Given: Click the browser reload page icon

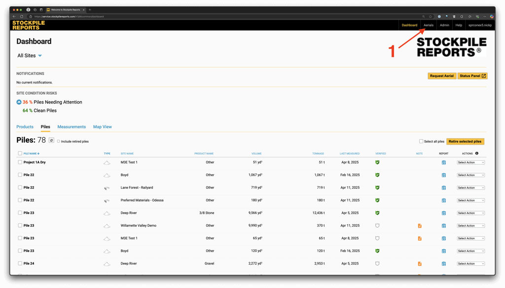Looking at the screenshot, I should click(21, 16).
